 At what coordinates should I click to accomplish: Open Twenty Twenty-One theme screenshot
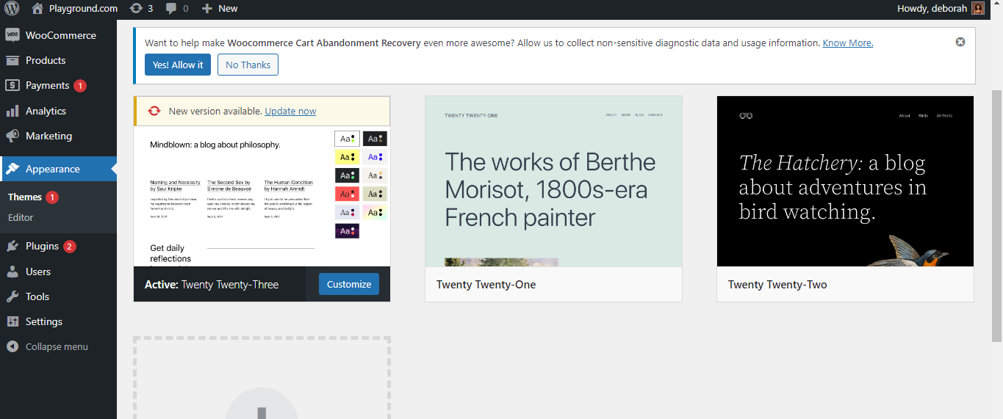click(x=553, y=181)
